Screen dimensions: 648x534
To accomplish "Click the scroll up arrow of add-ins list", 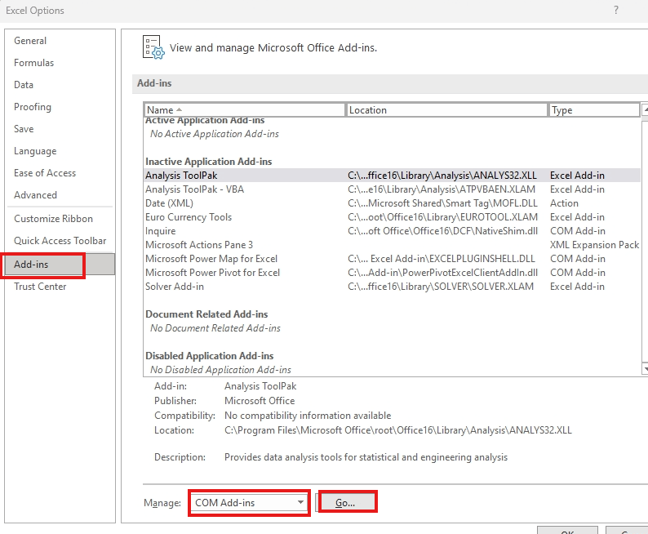I will (x=645, y=110).
